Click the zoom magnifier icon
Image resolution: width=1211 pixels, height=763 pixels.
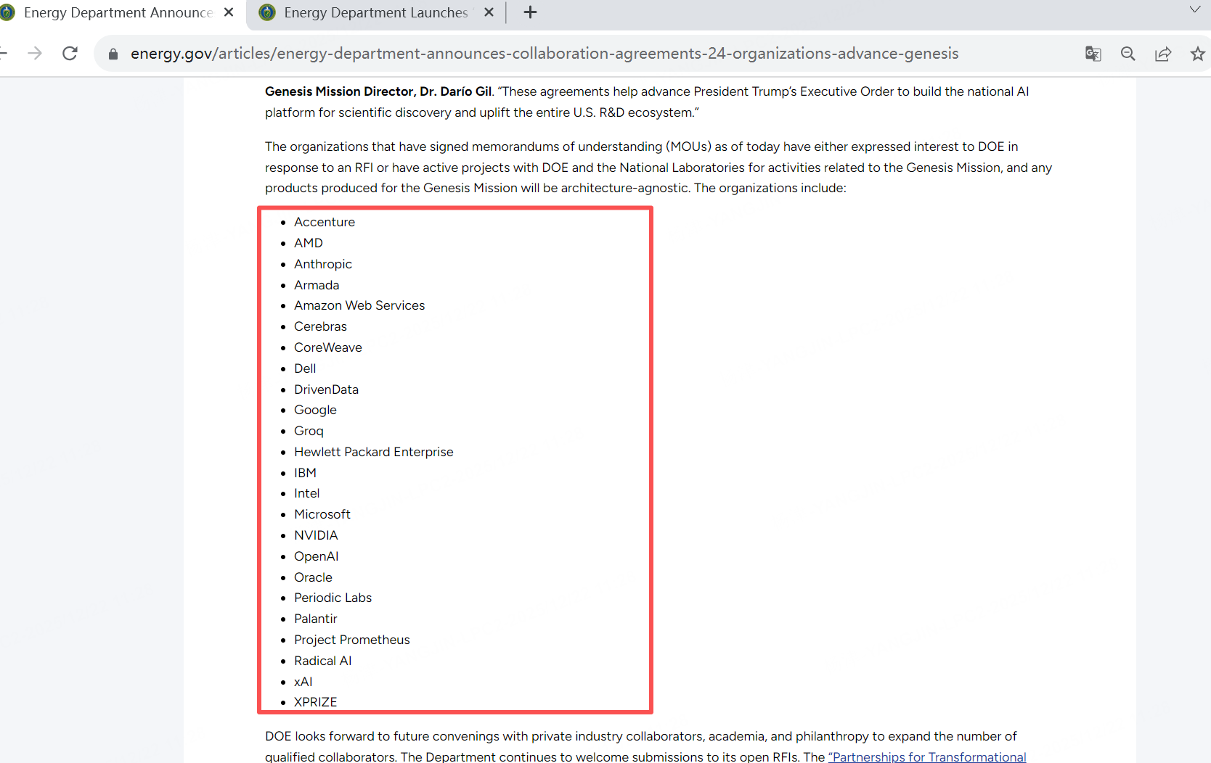(1128, 54)
